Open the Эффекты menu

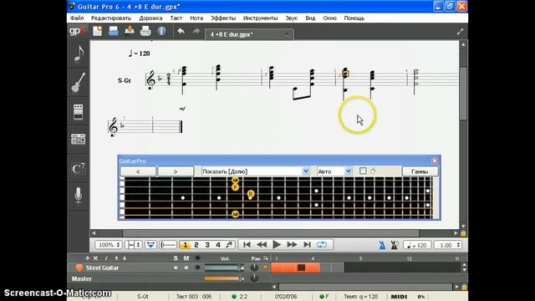(223, 18)
